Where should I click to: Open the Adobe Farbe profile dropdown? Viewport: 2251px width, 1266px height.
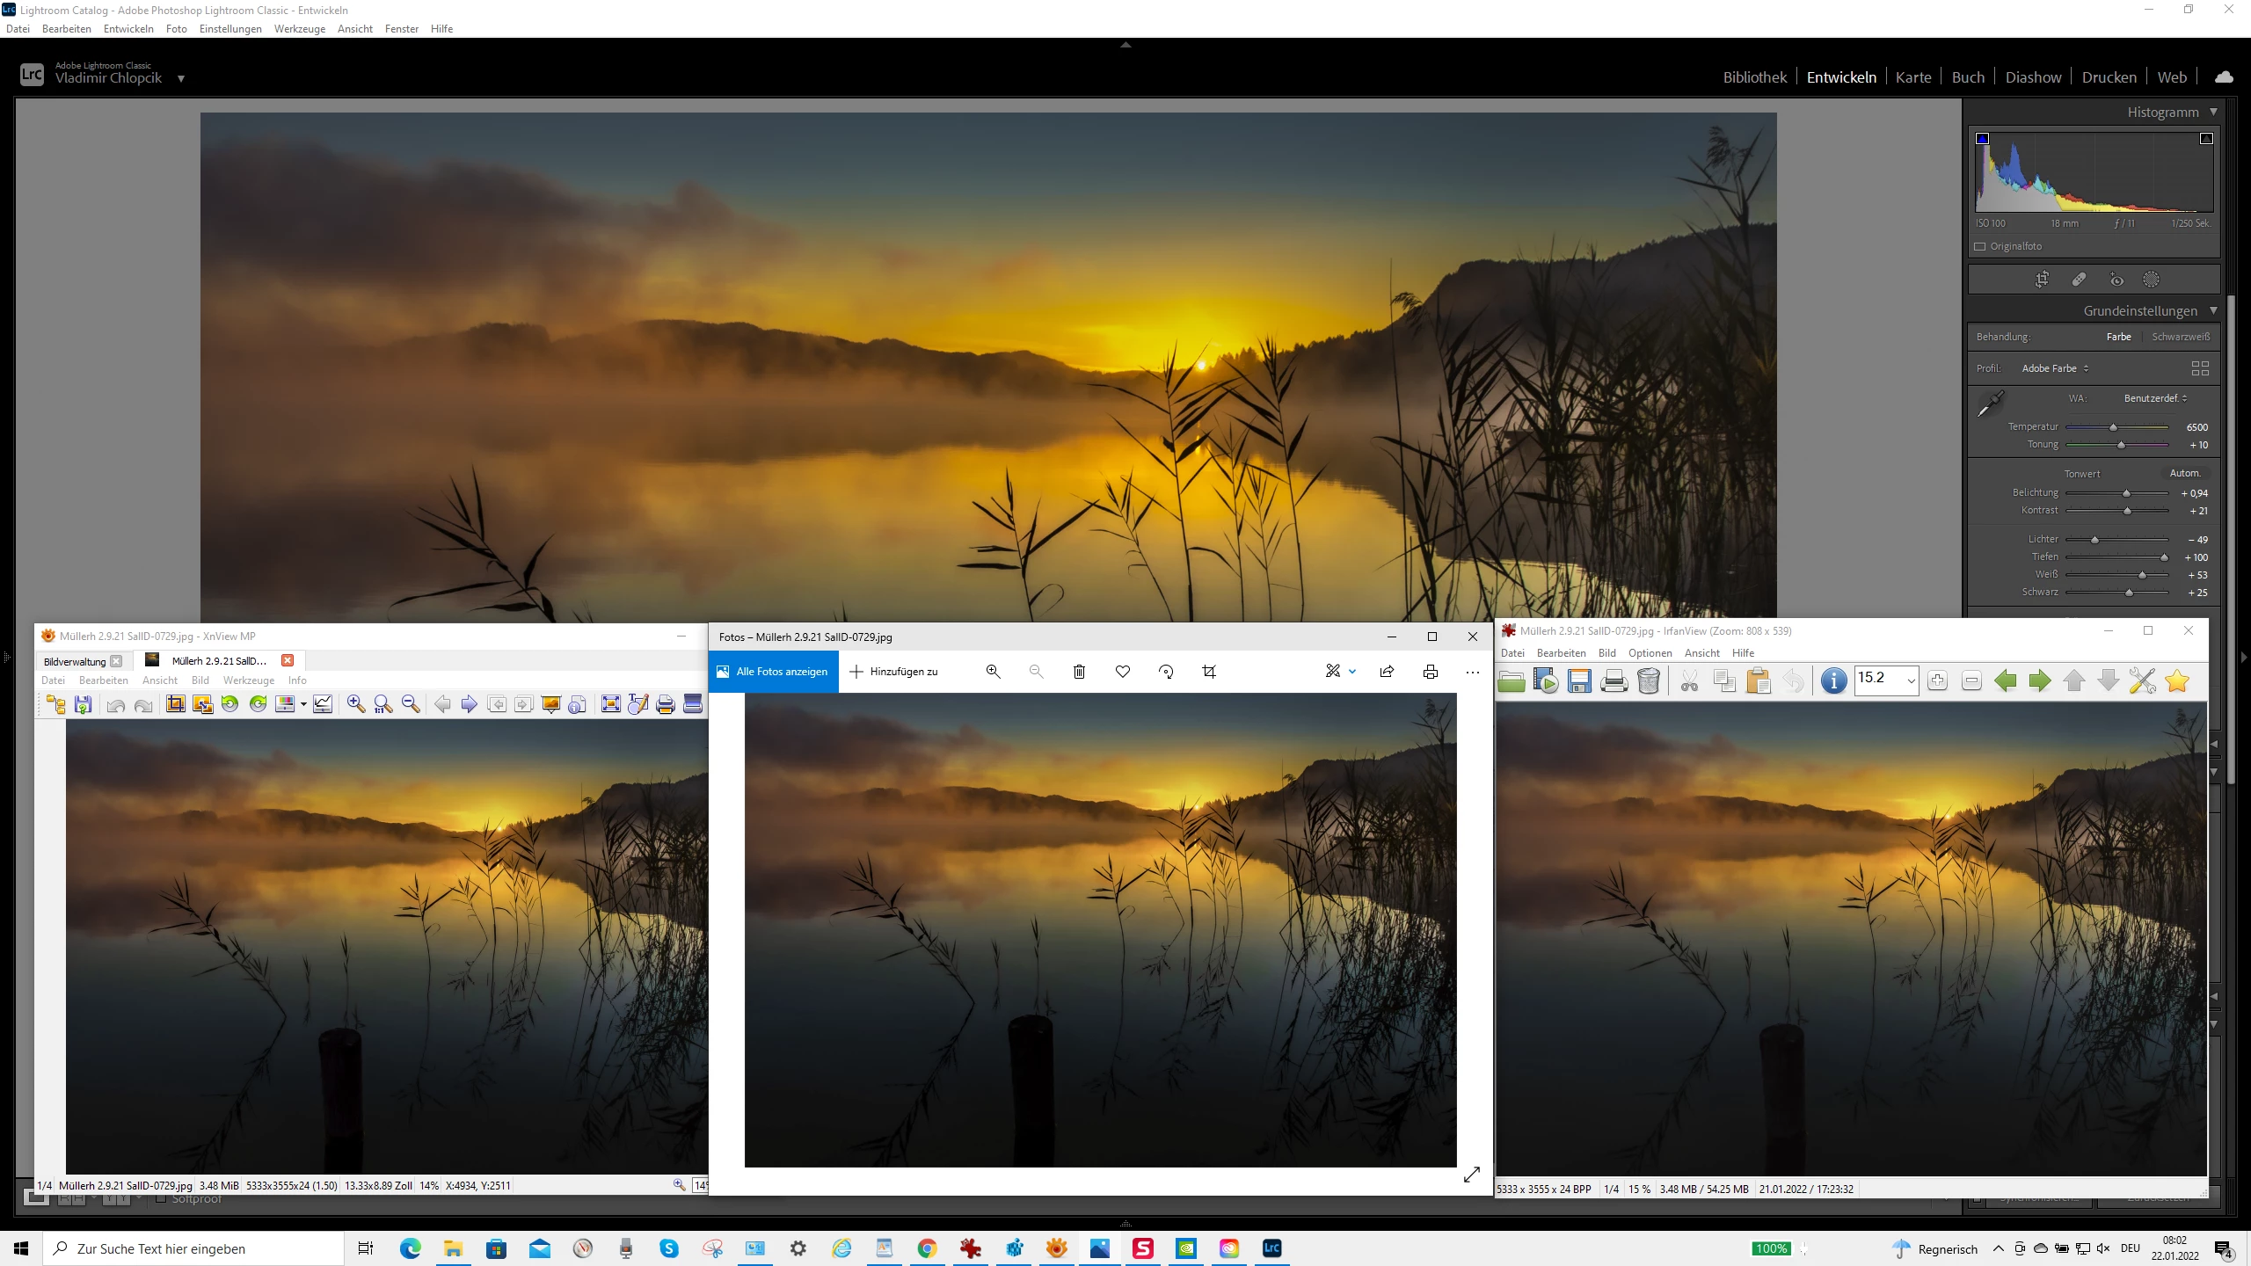coord(2054,368)
